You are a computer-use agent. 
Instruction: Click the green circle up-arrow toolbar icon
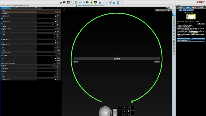[76, 2]
